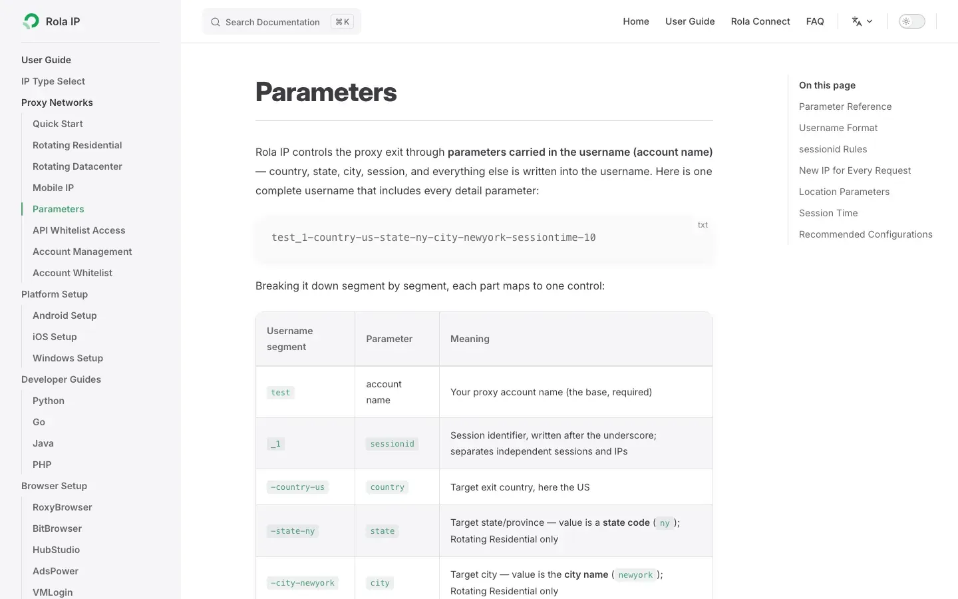Open Home in the top navigation
The image size is (958, 599).
pos(636,21)
